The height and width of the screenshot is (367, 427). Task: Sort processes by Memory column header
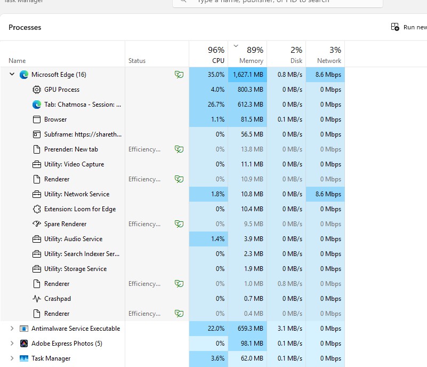(248, 55)
